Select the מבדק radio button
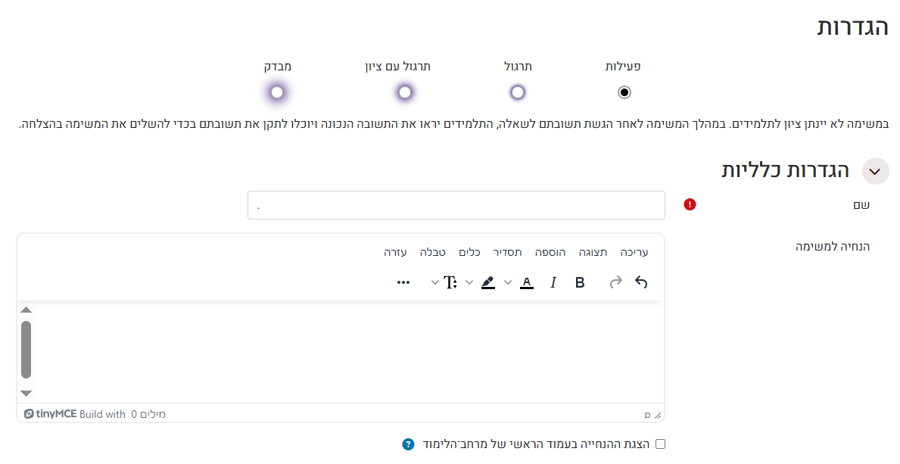Screen dimensions: 900x464 tap(276, 92)
